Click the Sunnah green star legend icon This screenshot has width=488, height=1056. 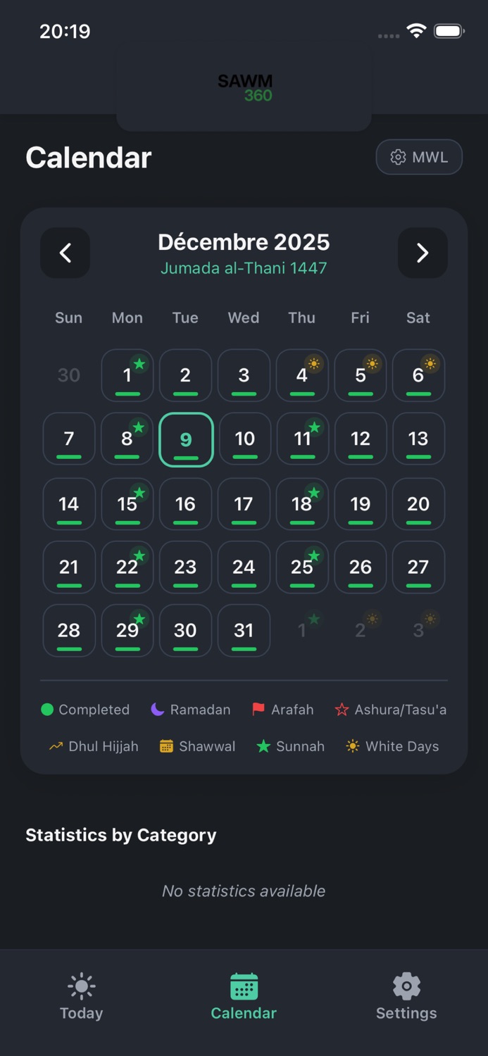[x=263, y=746]
